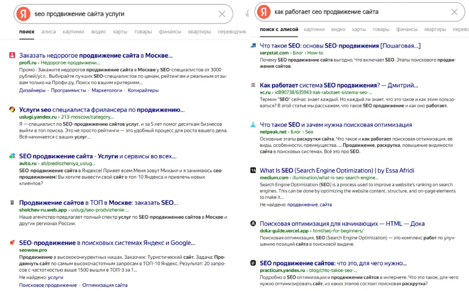Open the left 'картинки' tab
The width and height of the screenshot is (469, 291).
73,31
